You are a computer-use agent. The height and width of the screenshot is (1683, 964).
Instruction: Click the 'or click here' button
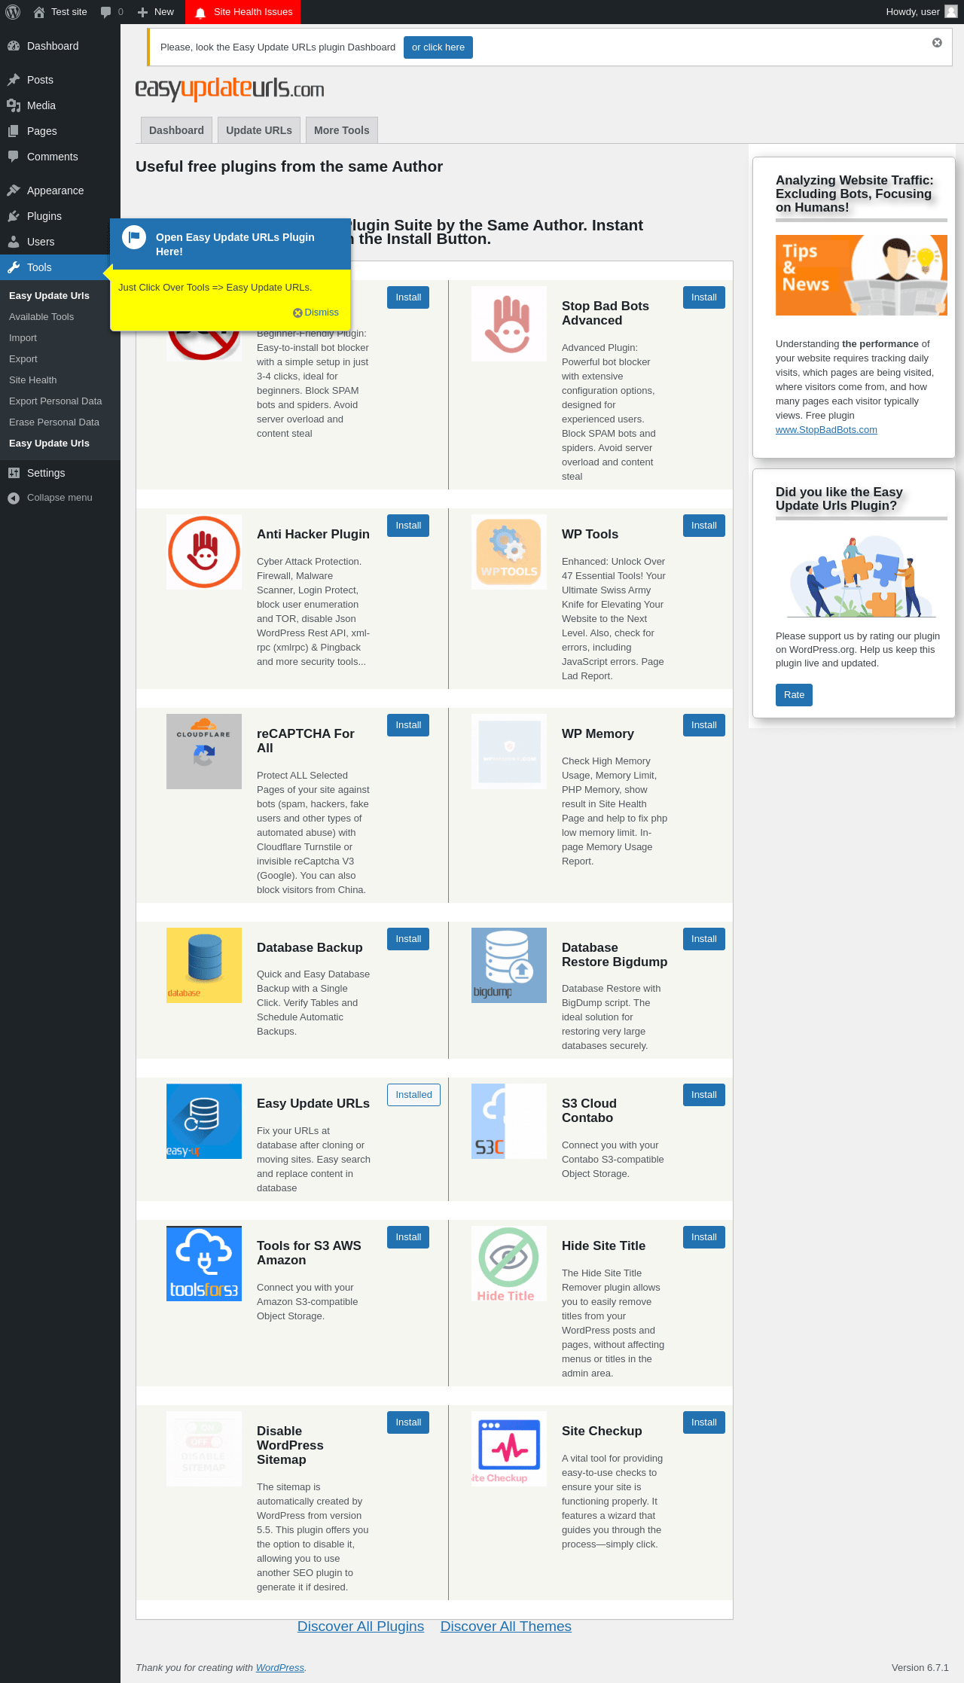pyautogui.click(x=438, y=47)
